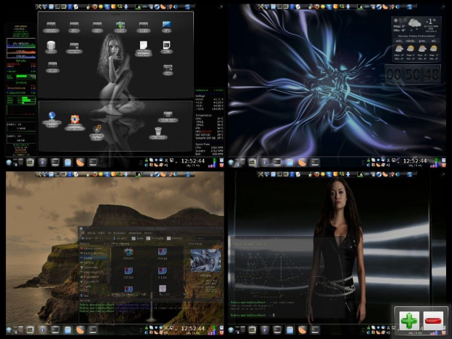Open Firefox in blue abstract desktop's top bar
Image resolution: width=452 pixels, height=339 pixels.
point(316,7)
